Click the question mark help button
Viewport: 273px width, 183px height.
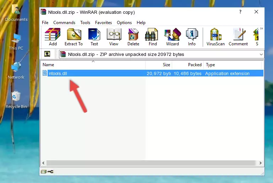(x=240, y=12)
